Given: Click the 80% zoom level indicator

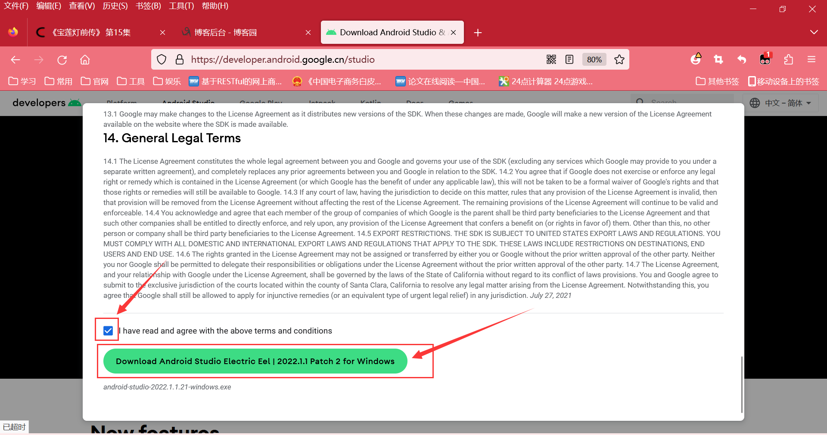Looking at the screenshot, I should click(594, 59).
